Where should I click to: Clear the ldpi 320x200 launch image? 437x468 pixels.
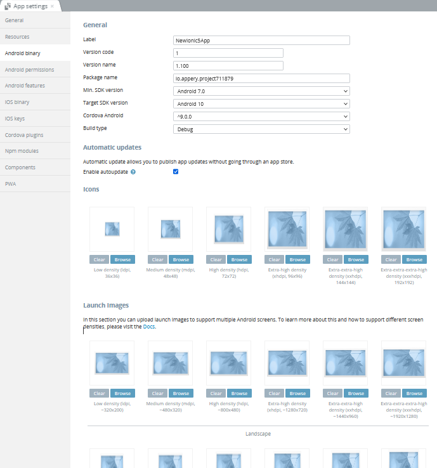coord(100,393)
